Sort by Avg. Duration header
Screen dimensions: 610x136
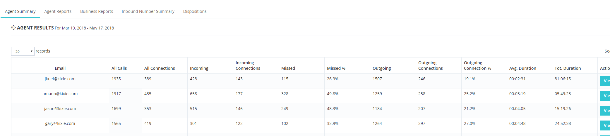tap(522, 68)
